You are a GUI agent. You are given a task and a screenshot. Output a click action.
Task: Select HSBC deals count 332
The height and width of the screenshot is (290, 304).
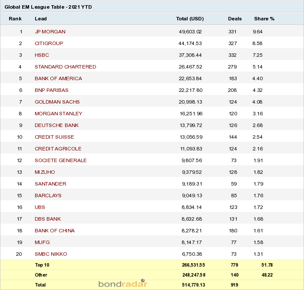click(232, 55)
